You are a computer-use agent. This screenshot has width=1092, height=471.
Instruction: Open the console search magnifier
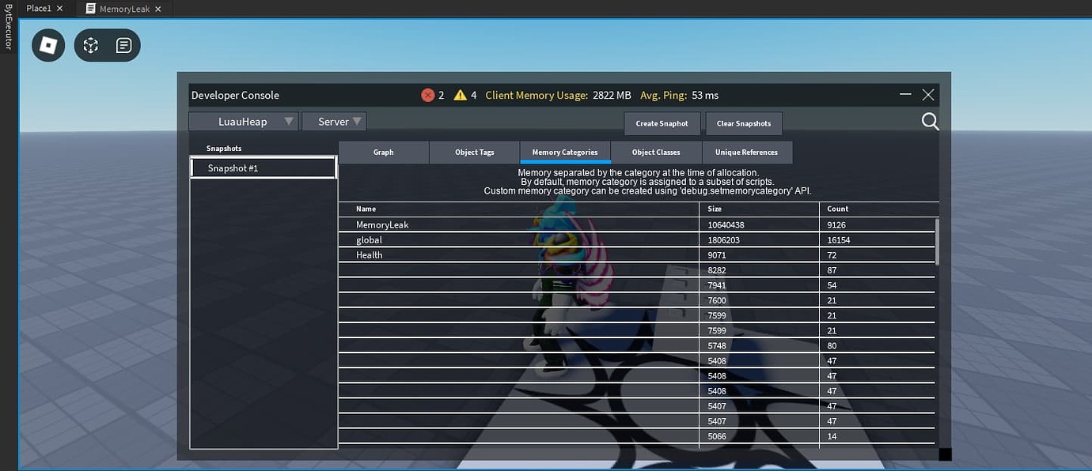pos(930,121)
